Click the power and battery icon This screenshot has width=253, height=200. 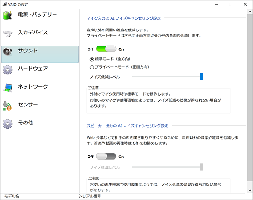(7, 15)
